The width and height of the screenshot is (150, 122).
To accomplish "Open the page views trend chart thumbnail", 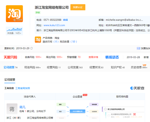I will (x=14, y=31).
